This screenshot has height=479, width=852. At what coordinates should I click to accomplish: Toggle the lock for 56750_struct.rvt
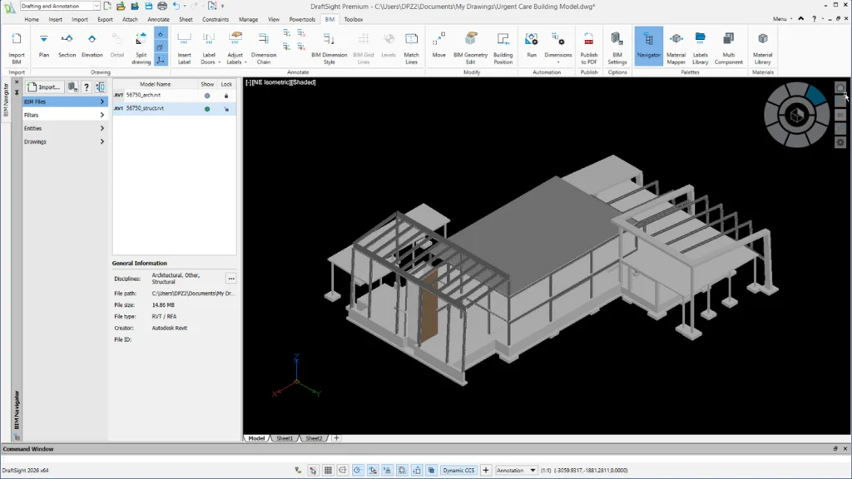(226, 109)
